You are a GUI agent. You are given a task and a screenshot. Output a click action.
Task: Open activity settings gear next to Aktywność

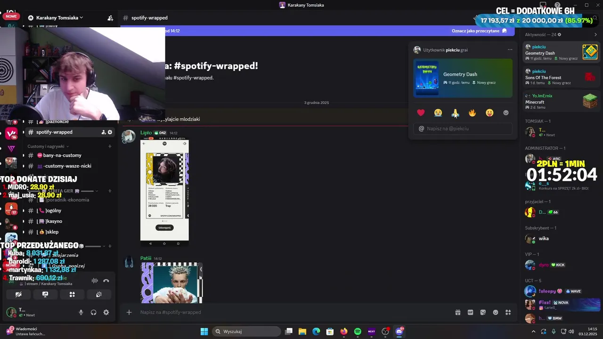[x=559, y=34]
